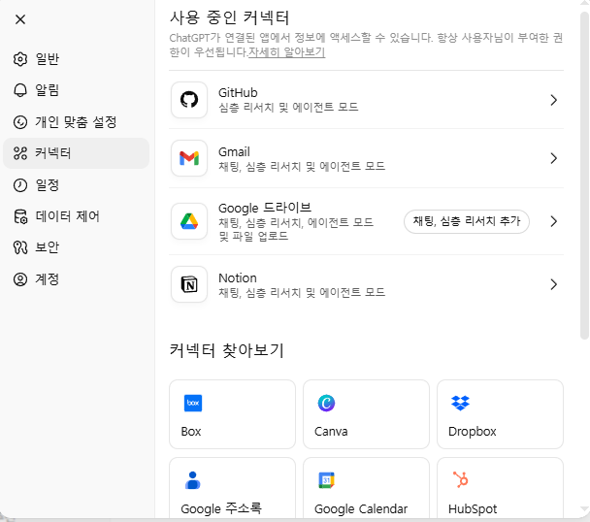Select the Canva connector label
The image size is (590, 522).
click(x=331, y=432)
